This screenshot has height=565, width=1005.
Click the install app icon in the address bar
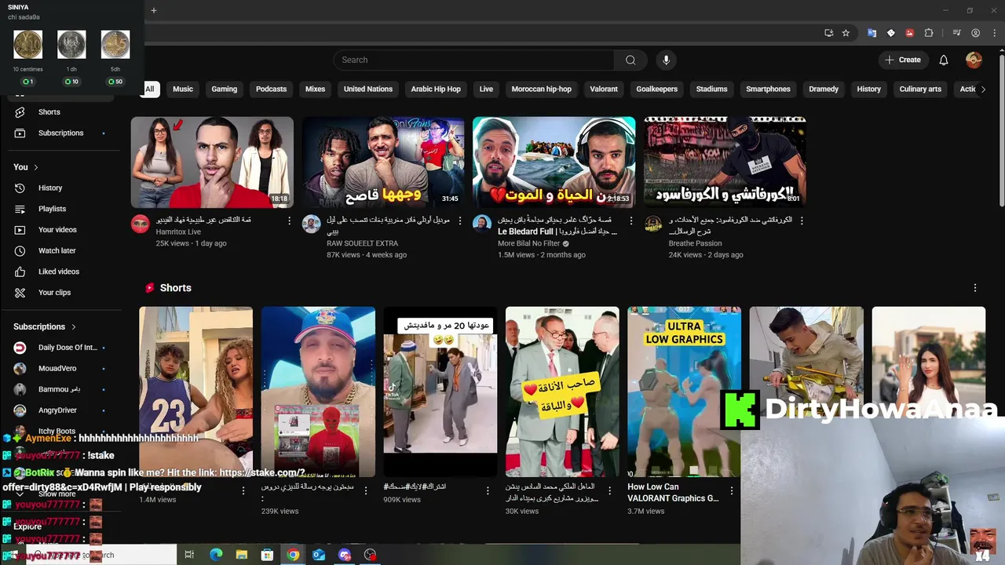(828, 33)
